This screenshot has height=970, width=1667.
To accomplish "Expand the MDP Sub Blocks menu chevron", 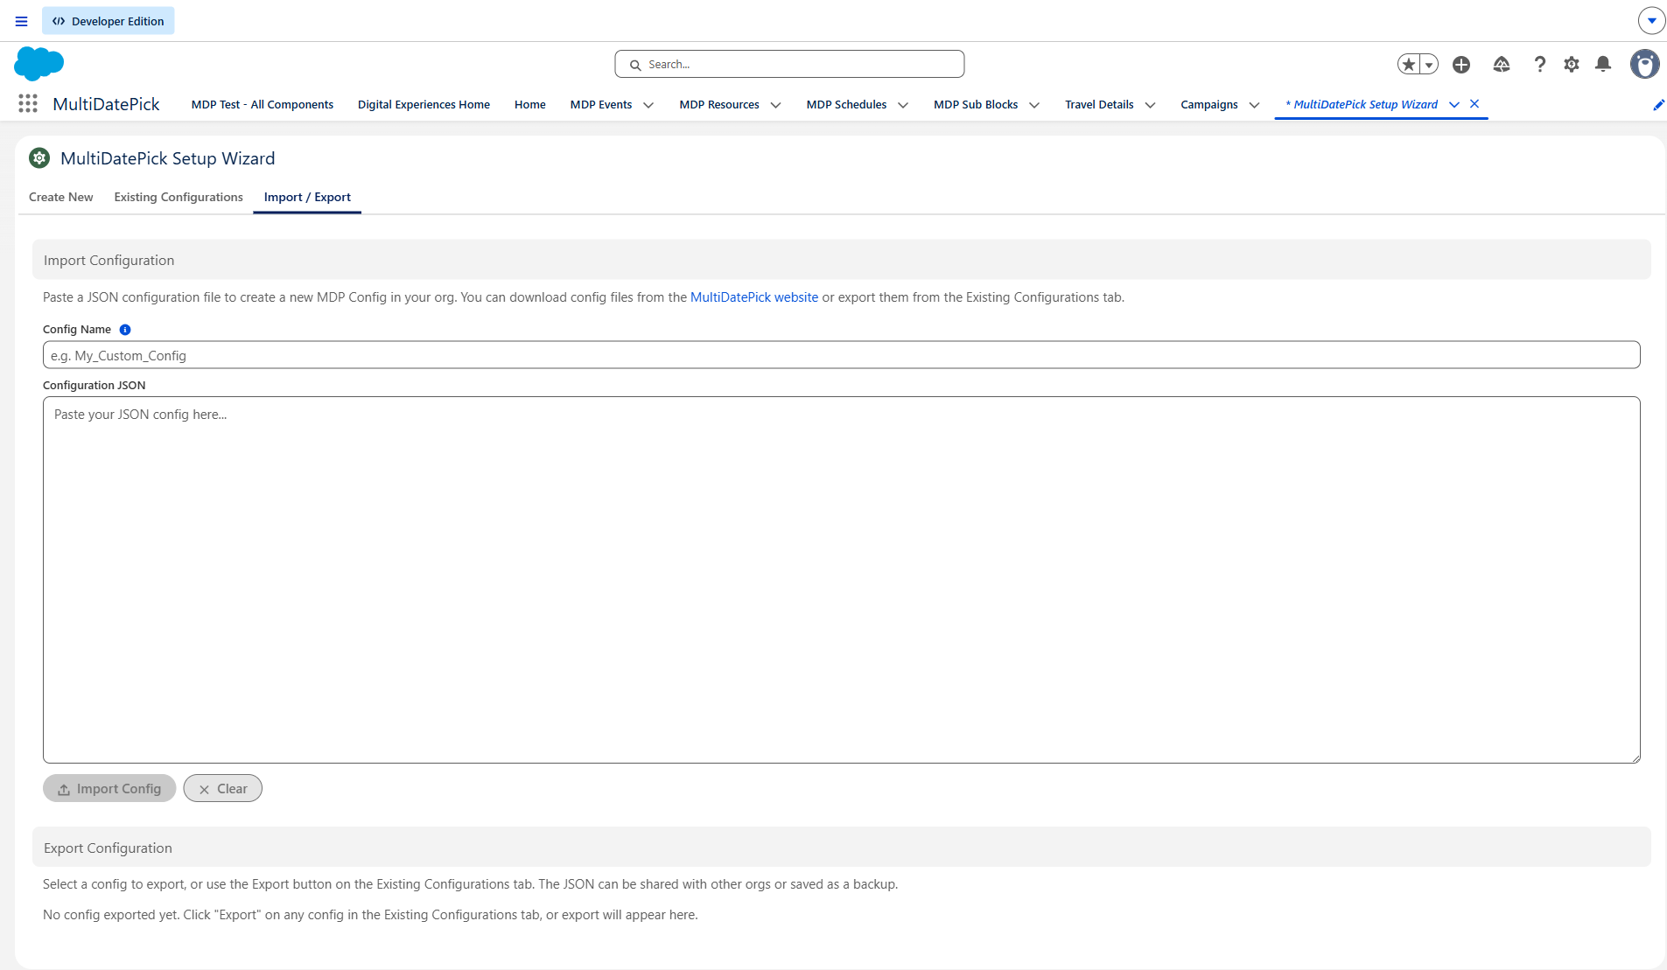I will click(1034, 105).
